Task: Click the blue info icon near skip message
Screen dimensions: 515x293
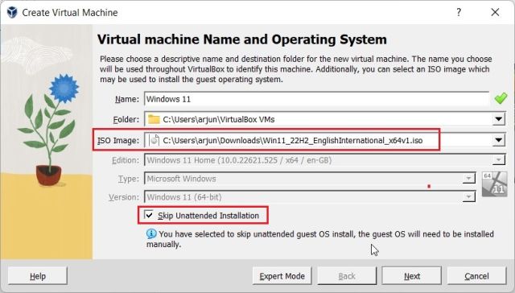Action: (151, 234)
